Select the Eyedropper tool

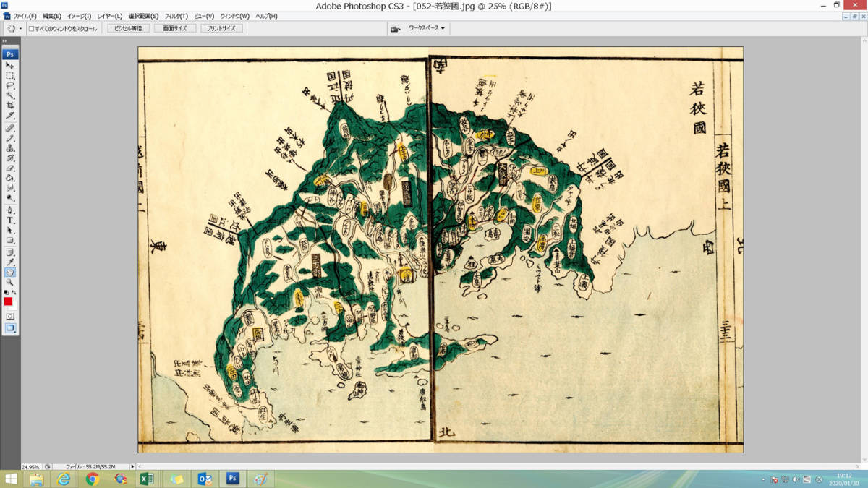click(10, 262)
